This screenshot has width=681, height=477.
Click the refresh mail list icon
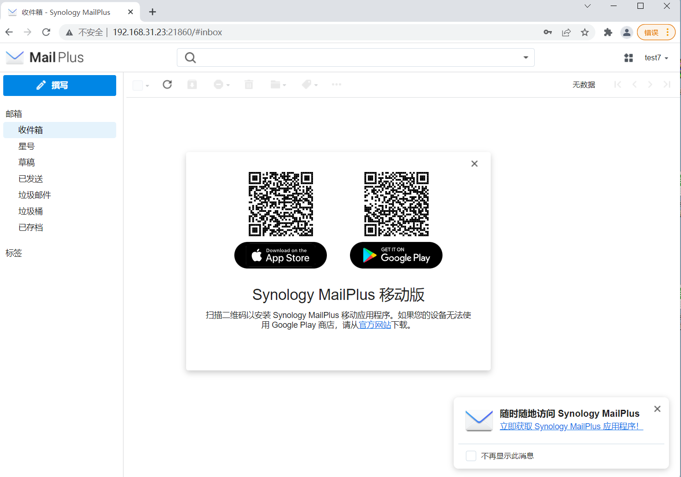pos(168,84)
